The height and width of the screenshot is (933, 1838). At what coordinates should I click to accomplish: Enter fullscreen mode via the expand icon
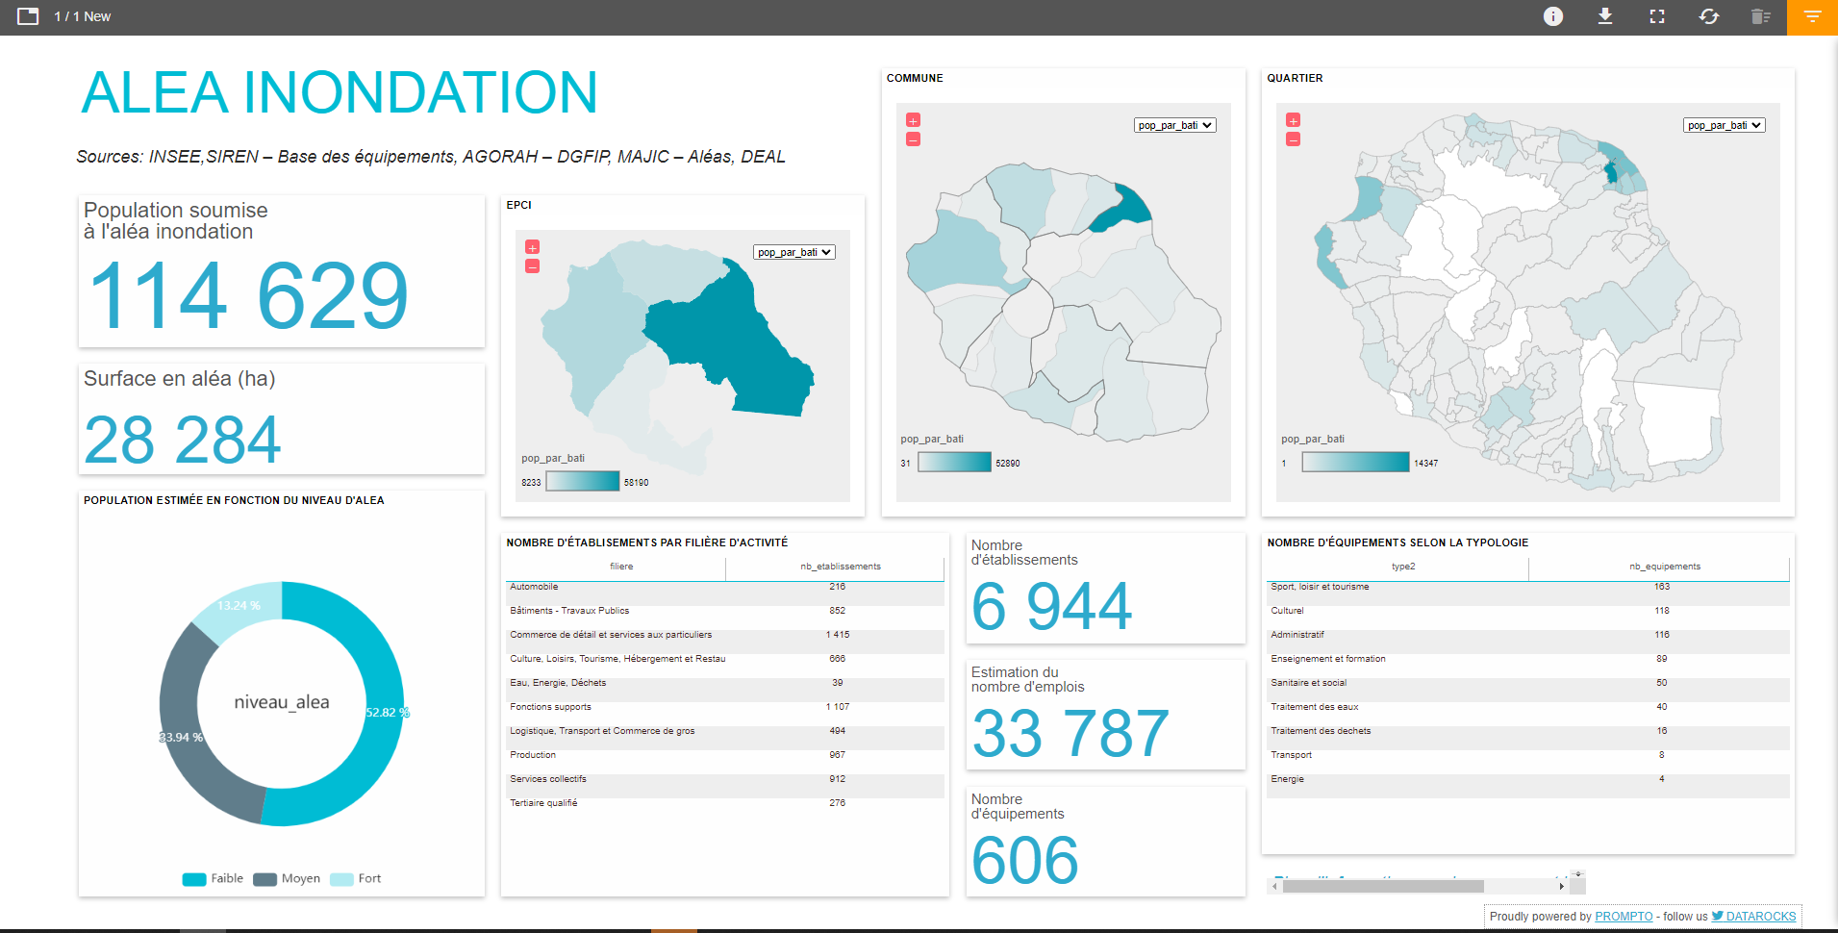point(1656,16)
